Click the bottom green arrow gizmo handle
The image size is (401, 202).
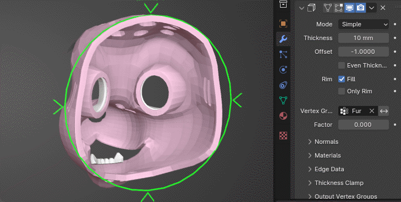coord(147,197)
